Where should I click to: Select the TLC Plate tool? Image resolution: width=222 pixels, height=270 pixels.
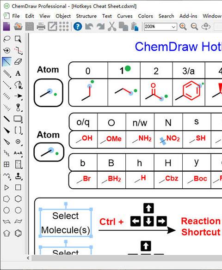pos(18,164)
